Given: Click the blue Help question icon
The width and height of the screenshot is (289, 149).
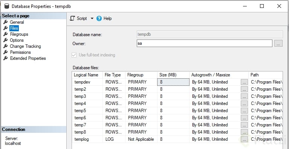Looking at the screenshot, I should (x=99, y=18).
